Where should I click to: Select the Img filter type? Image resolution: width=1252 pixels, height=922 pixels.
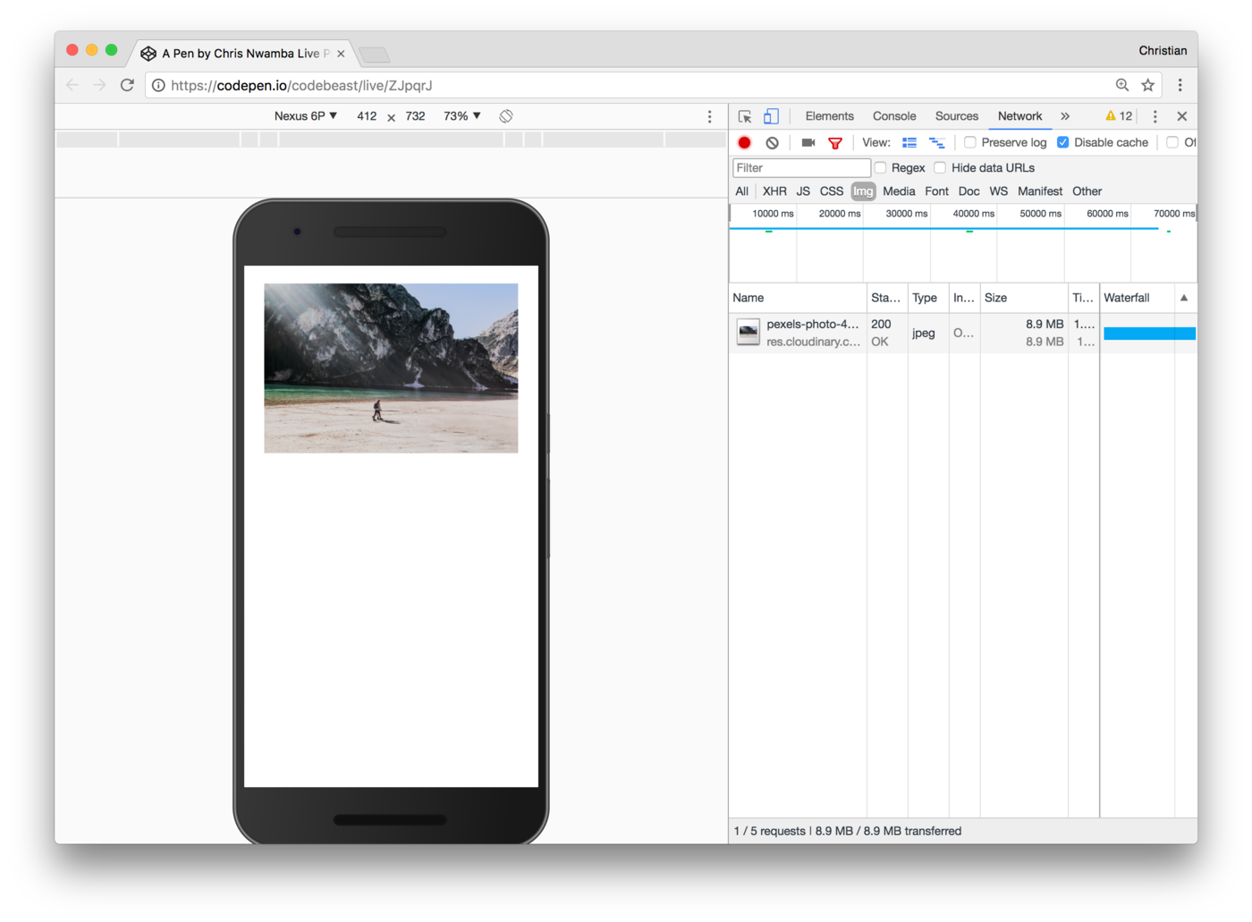pos(863,191)
